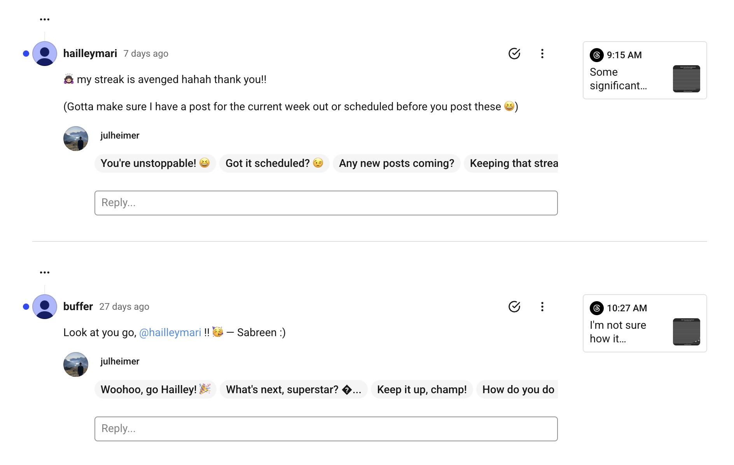Click buffer's profile avatar
The height and width of the screenshot is (465, 734).
(x=45, y=307)
